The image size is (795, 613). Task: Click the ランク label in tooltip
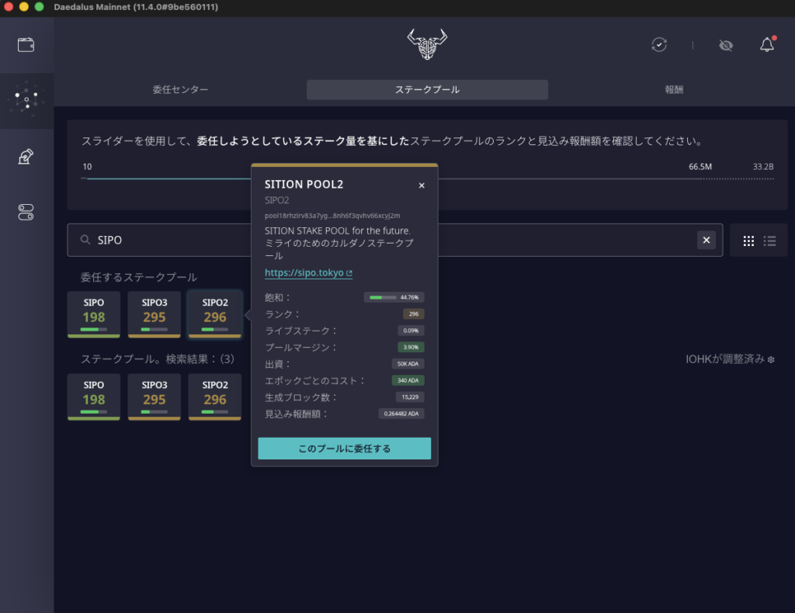282,314
